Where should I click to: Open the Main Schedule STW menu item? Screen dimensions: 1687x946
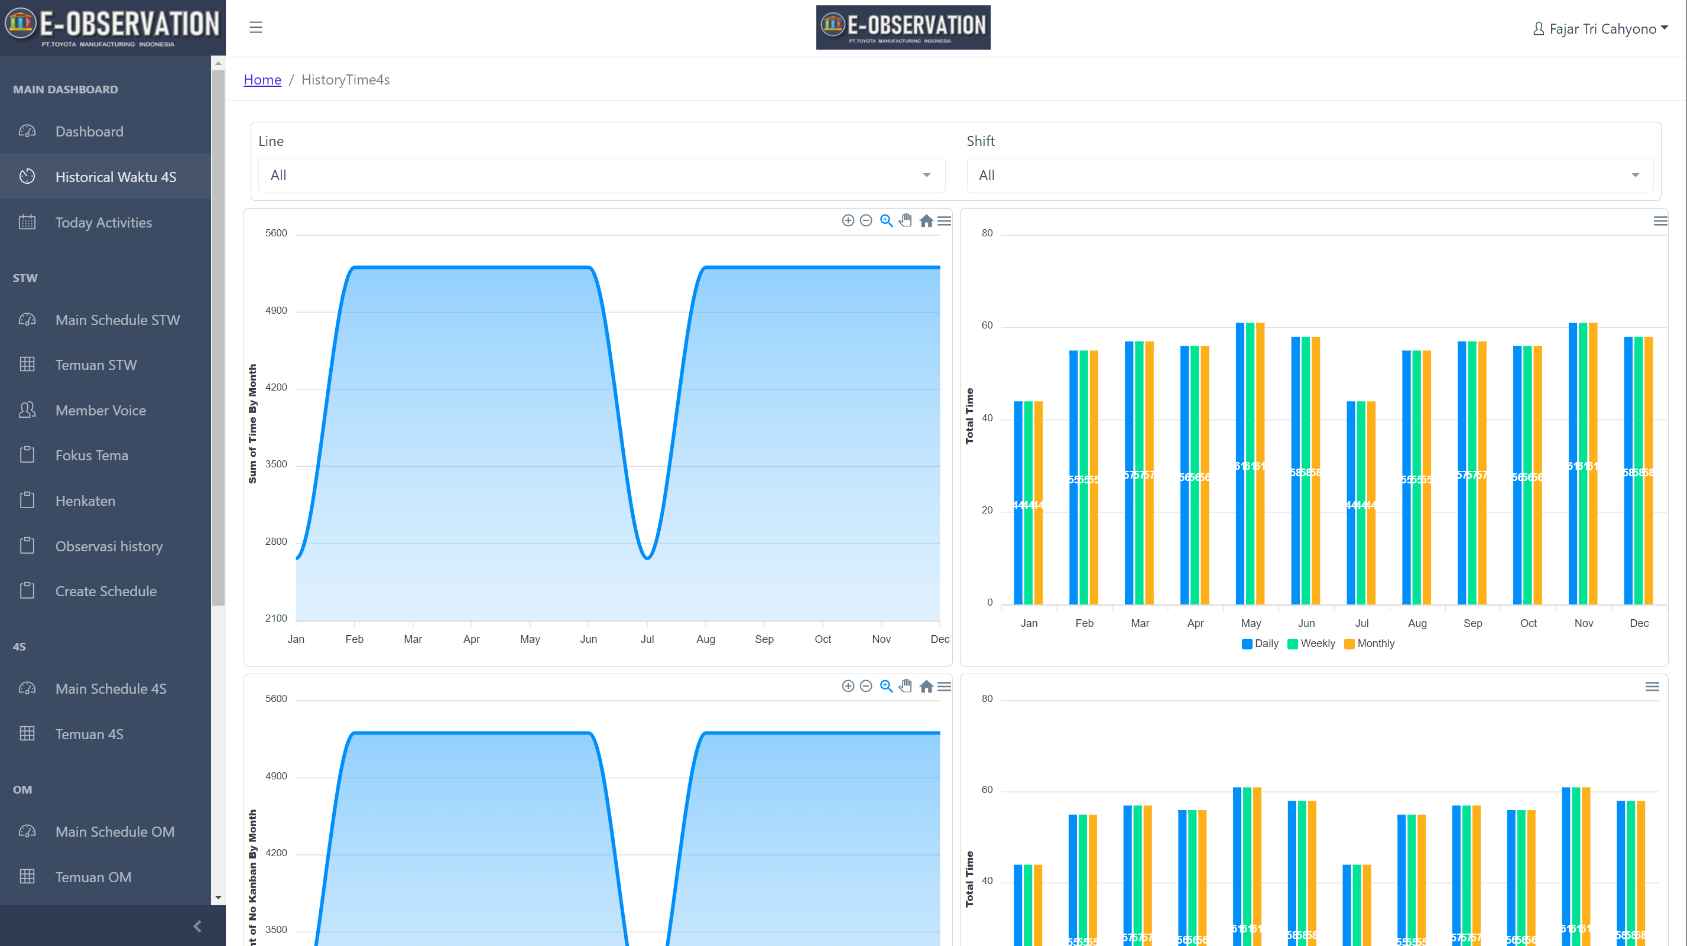105,320
